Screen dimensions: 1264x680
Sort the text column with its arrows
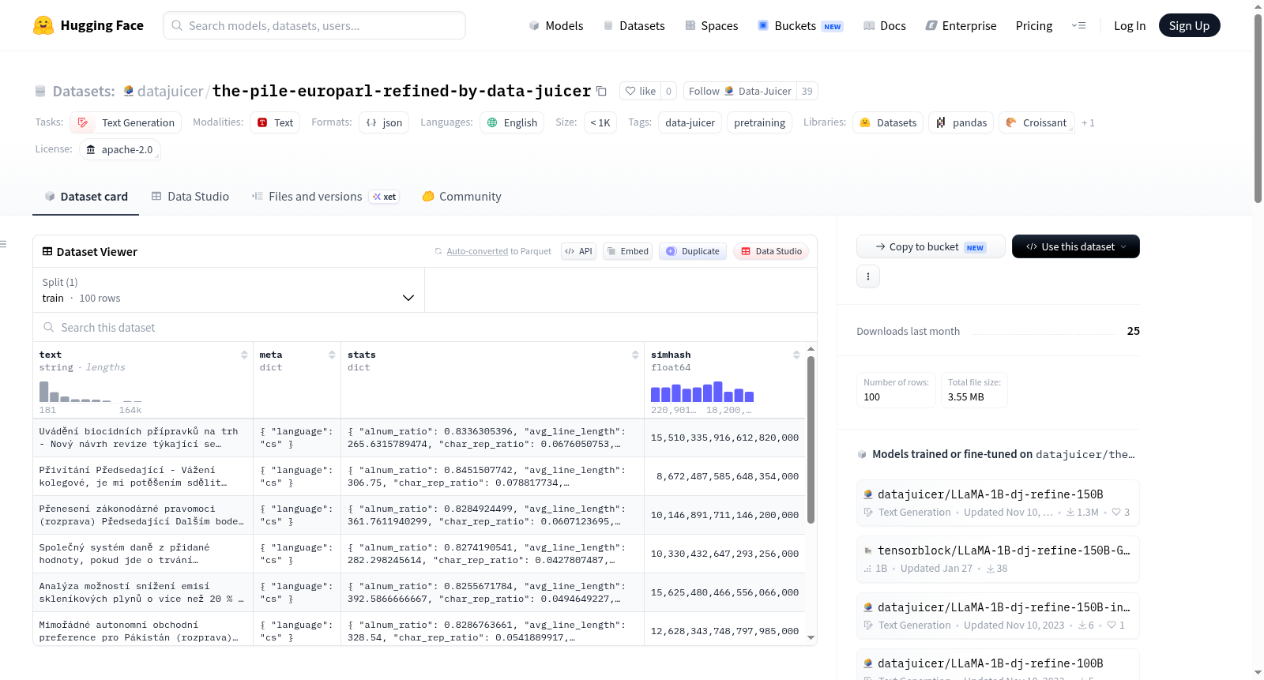[244, 355]
